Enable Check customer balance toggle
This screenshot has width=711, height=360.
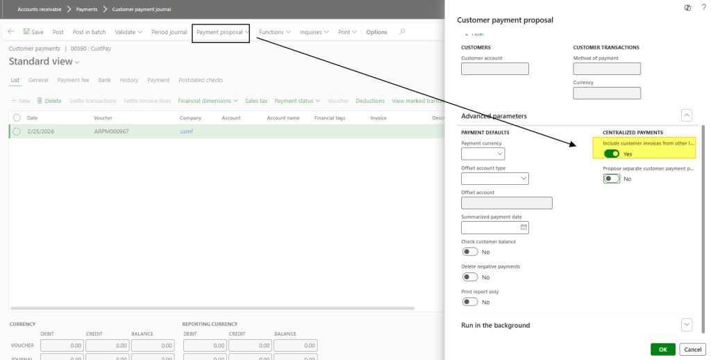point(470,252)
